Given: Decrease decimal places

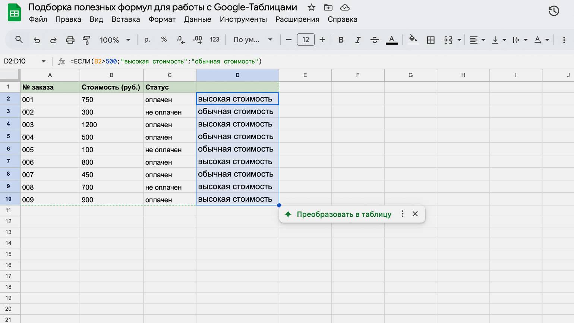Looking at the screenshot, I should pyautogui.click(x=181, y=40).
